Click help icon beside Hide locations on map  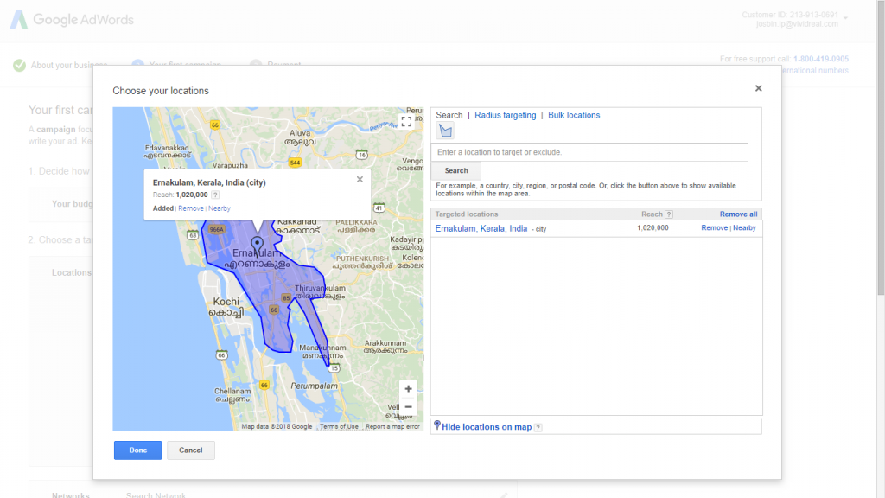(538, 427)
